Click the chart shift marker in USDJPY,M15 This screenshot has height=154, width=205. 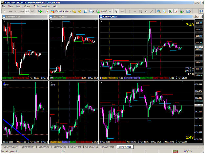[x=95, y=20]
